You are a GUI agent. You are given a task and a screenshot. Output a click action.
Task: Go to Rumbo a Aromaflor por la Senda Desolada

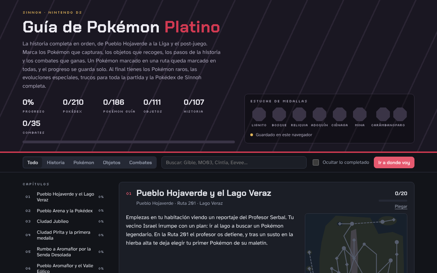(x=65, y=252)
